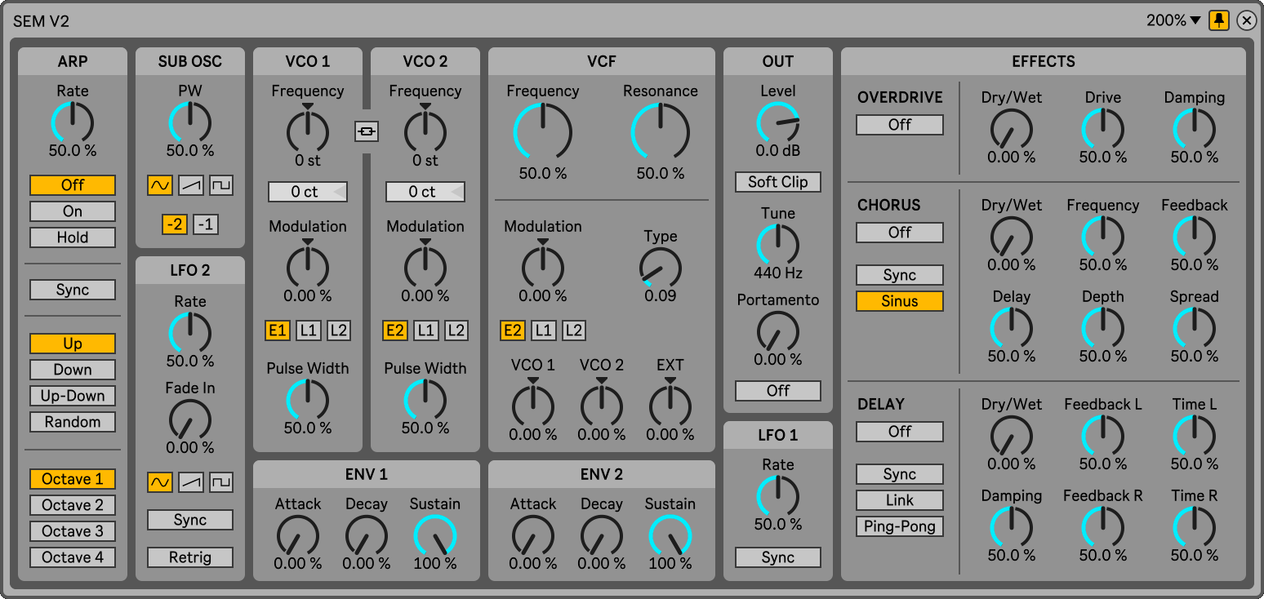Click the VCO 1 Frequency knob

[308, 132]
